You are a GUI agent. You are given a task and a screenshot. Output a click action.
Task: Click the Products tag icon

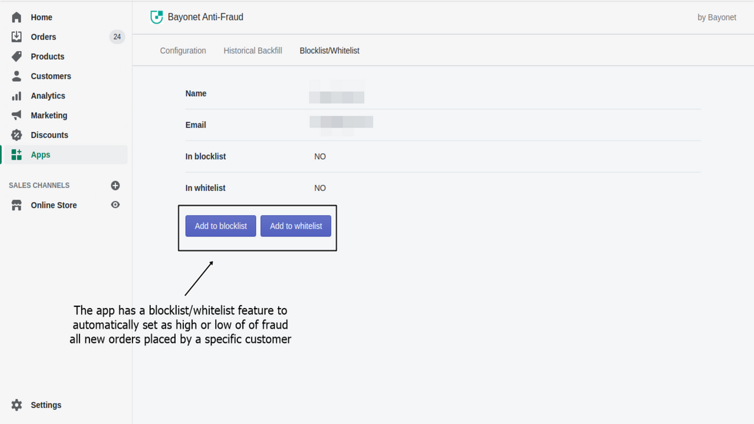16,56
